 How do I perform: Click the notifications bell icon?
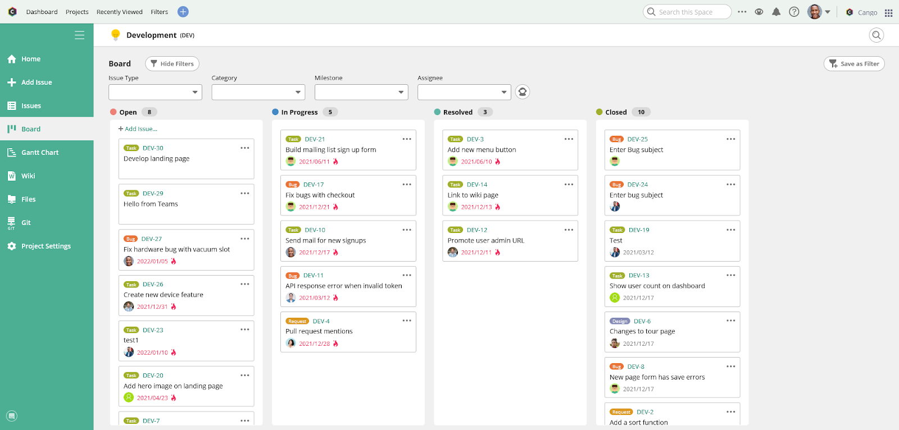(776, 12)
